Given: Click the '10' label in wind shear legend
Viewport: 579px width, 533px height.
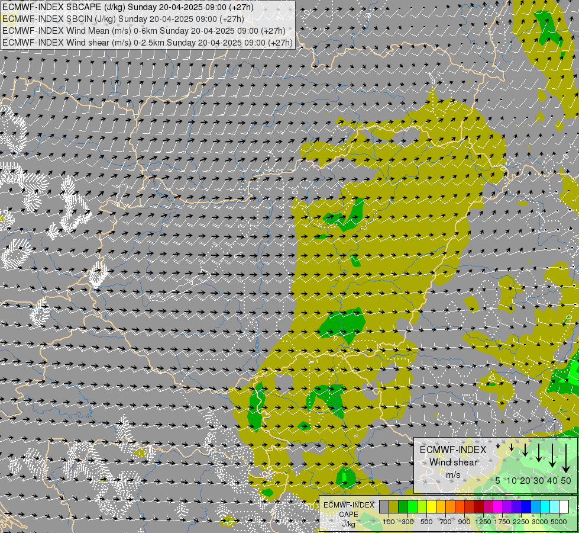Looking at the screenshot, I should [x=512, y=481].
